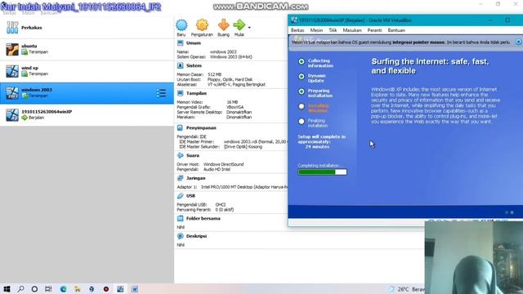This screenshot has height=294, width=523.
Task: Open the Tampilan section header
Action: pos(196,93)
